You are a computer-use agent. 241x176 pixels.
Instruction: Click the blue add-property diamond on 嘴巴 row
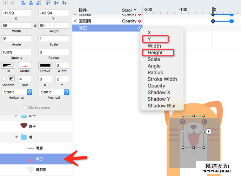[x=139, y=28]
